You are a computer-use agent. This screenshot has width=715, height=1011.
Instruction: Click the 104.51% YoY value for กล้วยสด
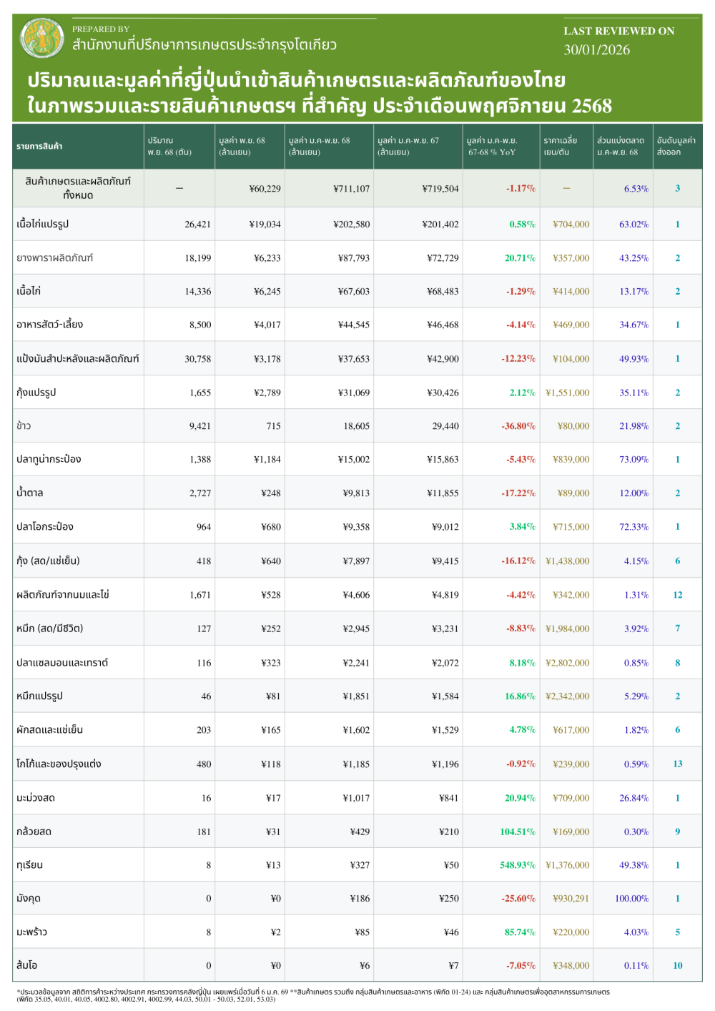(x=517, y=832)
